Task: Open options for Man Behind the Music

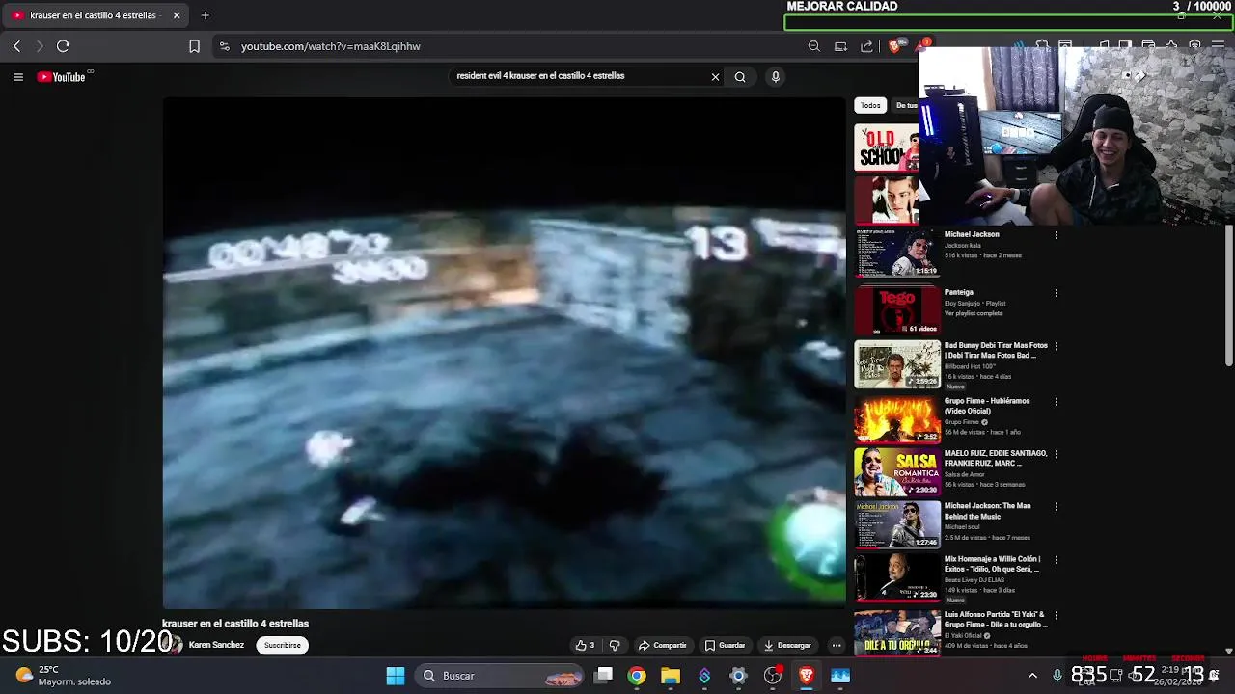Action: (1057, 507)
